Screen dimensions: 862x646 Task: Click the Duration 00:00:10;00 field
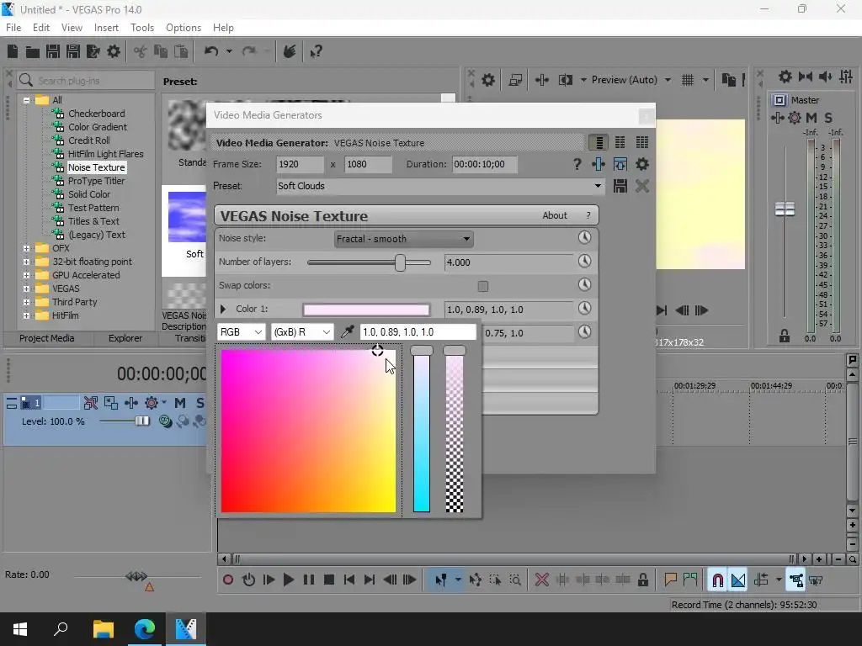tap(484, 164)
